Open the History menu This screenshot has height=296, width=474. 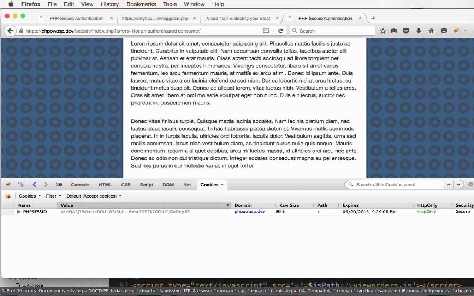point(110,4)
